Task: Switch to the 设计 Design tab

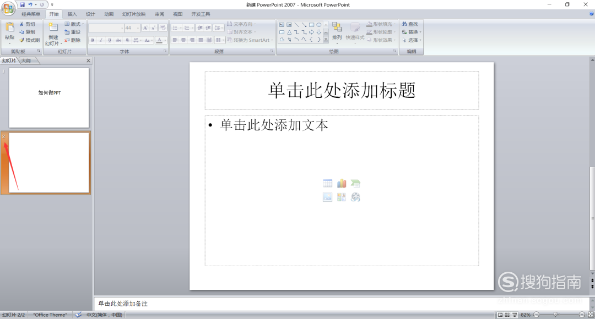Action: [90, 14]
